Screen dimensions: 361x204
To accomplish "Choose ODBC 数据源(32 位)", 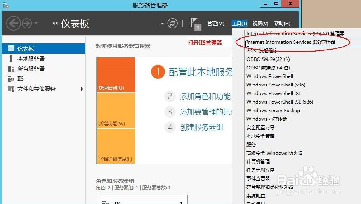I will pyautogui.click(x=268, y=59).
